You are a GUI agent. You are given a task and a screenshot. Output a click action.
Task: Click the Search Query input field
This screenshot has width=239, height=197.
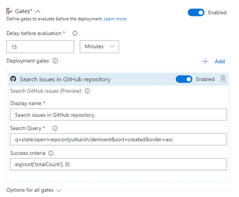pos(119,140)
